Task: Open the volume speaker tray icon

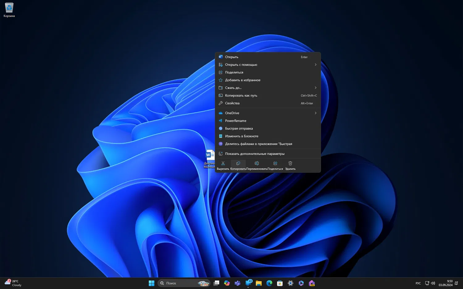Action: [x=433, y=283]
